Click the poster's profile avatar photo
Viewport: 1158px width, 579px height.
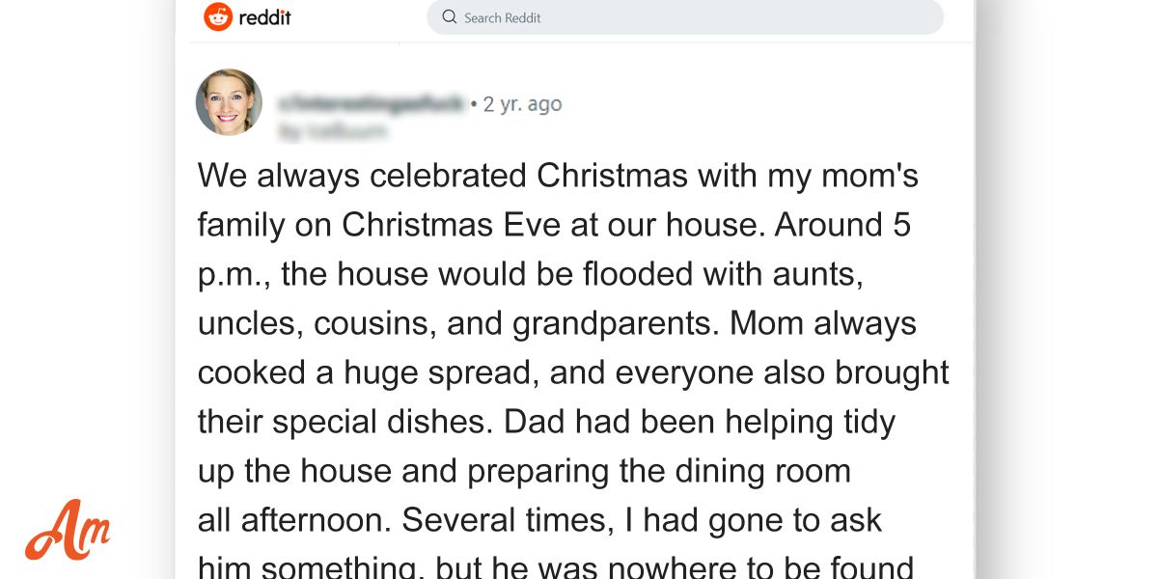coord(229,100)
